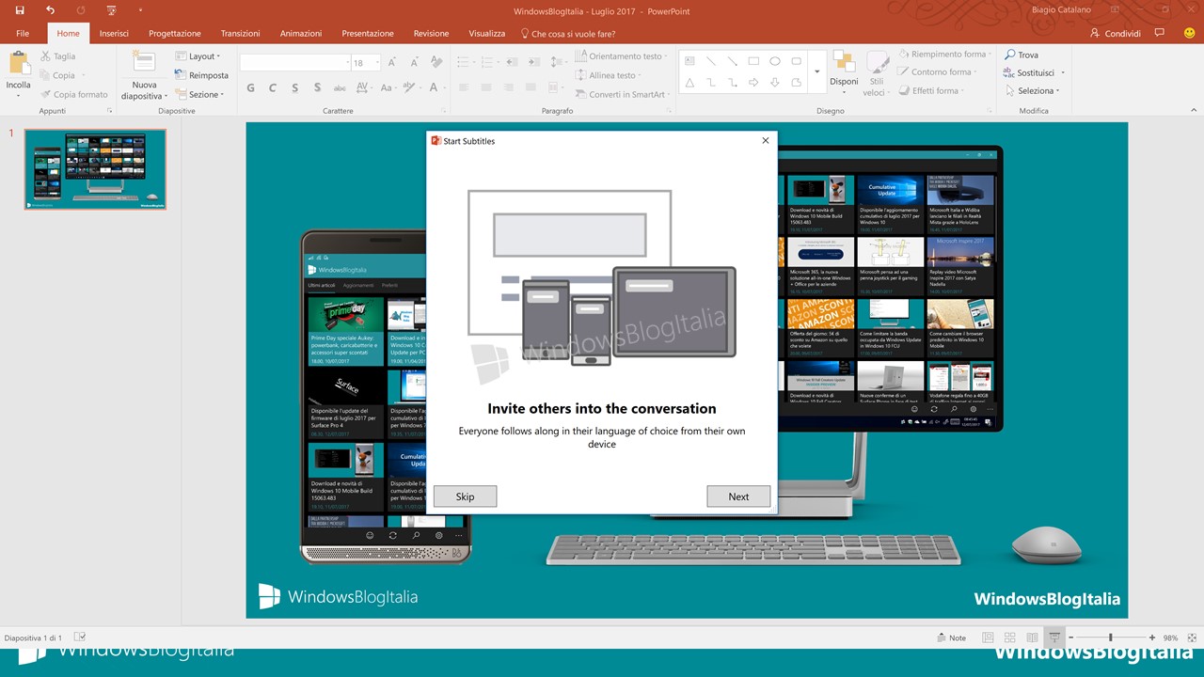Switch to the Animazioni tab

[301, 33]
